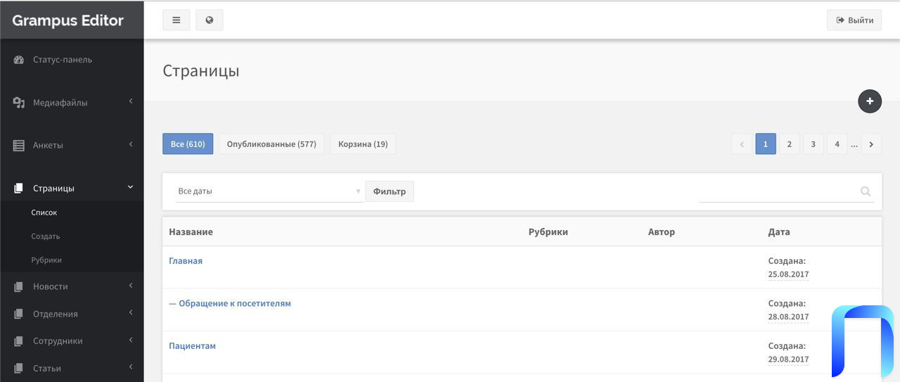Click the Выйти logout button
900x382 pixels.
[854, 20]
